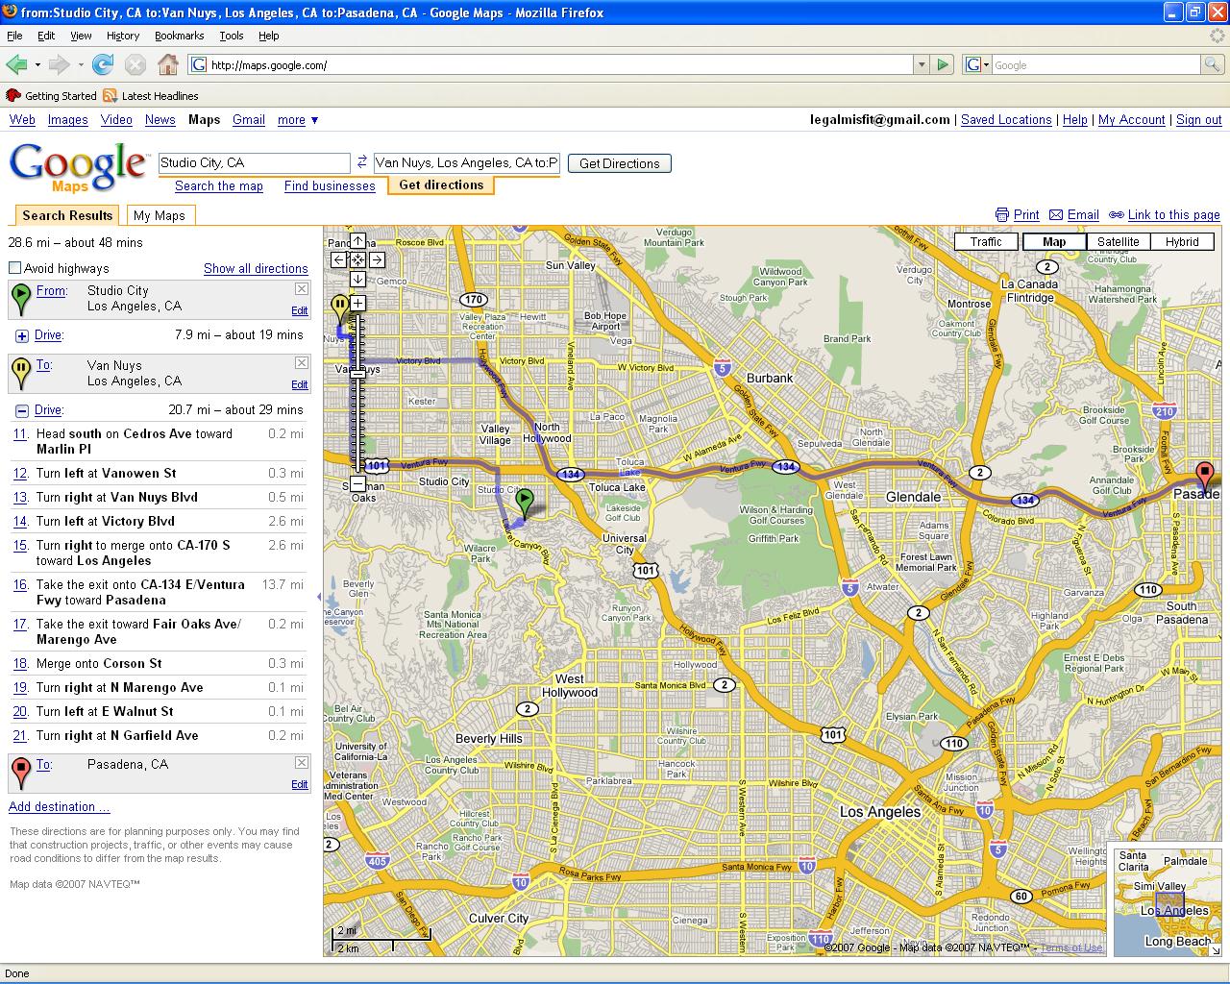Open Link to this page
The height and width of the screenshot is (984, 1230).
coord(1173,215)
